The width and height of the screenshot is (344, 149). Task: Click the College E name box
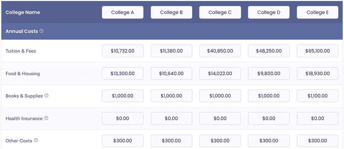317,12
